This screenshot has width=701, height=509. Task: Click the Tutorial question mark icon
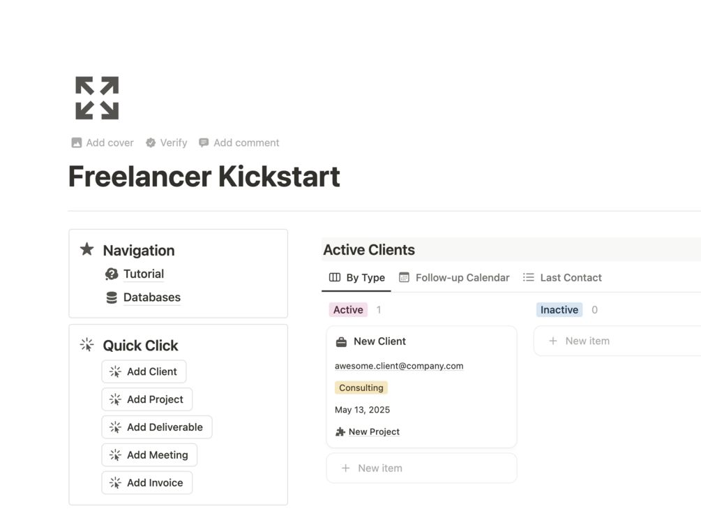pyautogui.click(x=112, y=274)
